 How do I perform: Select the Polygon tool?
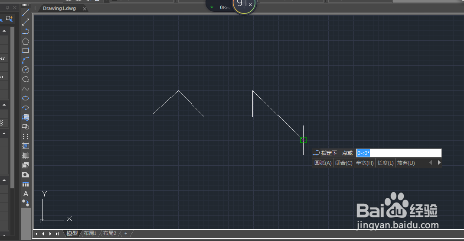pos(26,41)
